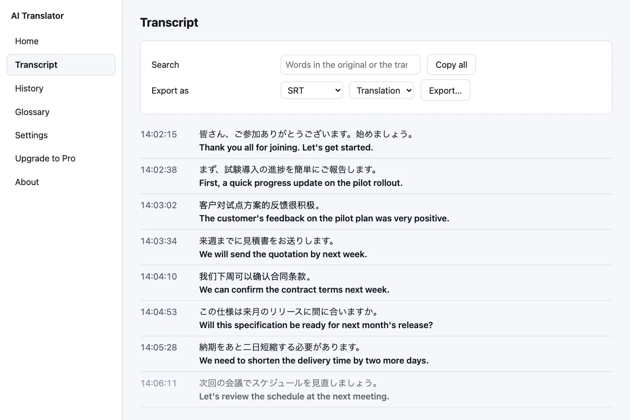
Task: Click the AI Translator app title
Action: point(38,16)
